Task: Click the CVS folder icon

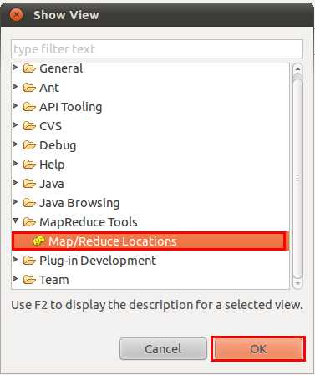Action: [x=29, y=126]
